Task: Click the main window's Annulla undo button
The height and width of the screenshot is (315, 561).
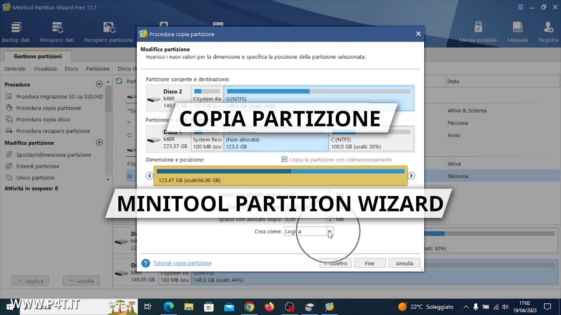Action: click(81, 281)
